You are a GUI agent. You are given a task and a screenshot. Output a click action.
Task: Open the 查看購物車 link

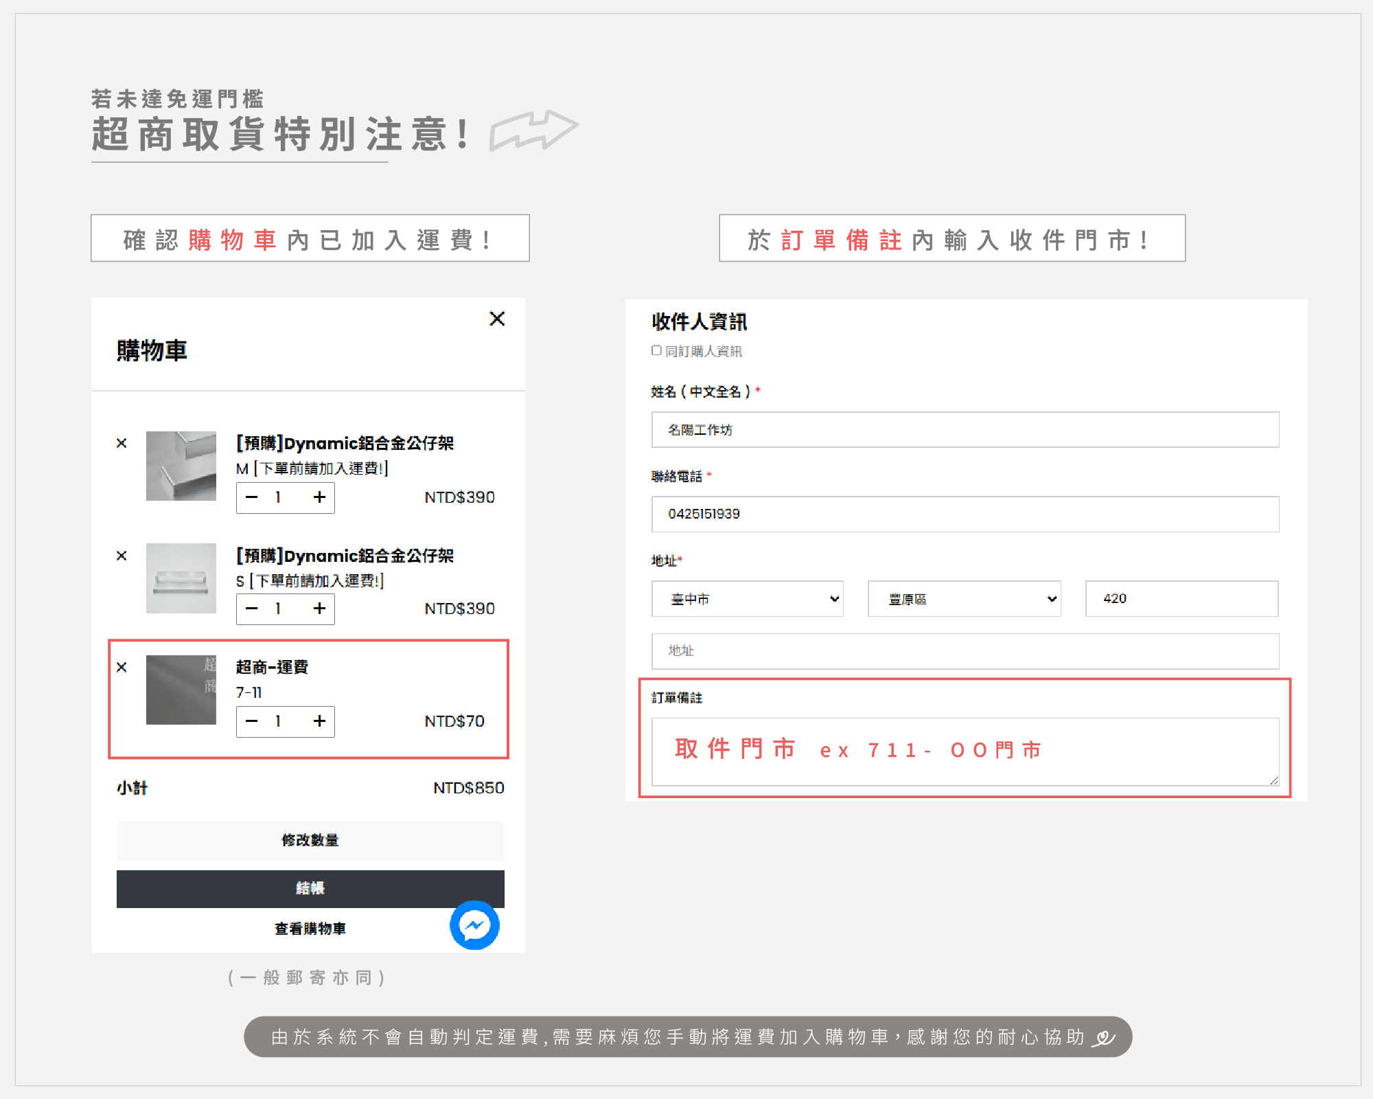310,929
